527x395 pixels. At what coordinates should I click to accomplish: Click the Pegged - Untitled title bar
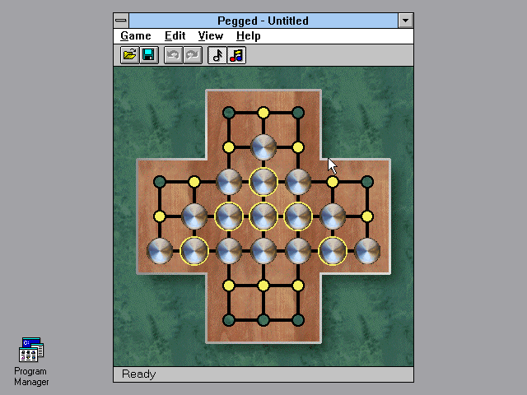pyautogui.click(x=263, y=21)
